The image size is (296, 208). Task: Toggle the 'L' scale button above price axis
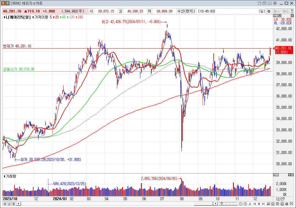tap(274, 15)
